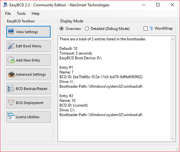Click the scroll down arrow in the text pane
The width and height of the screenshot is (180, 152).
(x=172, y=139)
